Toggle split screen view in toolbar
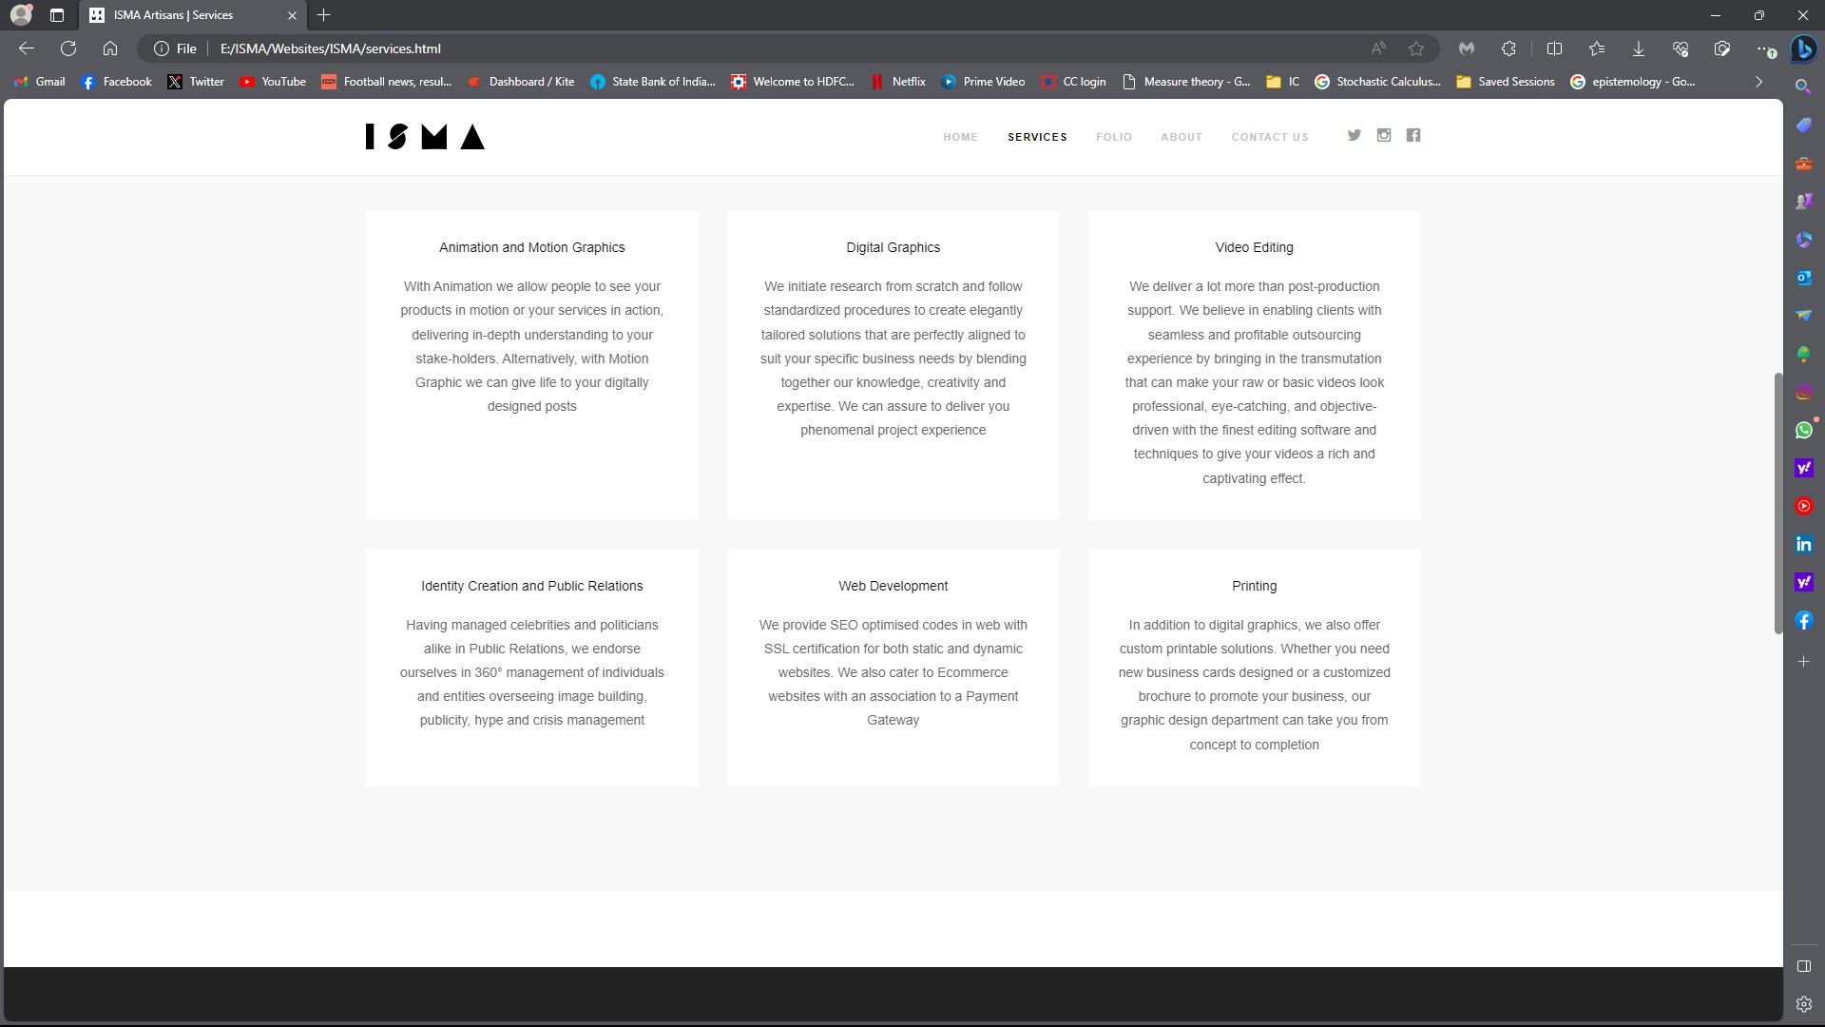Viewport: 1825px width, 1027px height. pyautogui.click(x=1554, y=48)
